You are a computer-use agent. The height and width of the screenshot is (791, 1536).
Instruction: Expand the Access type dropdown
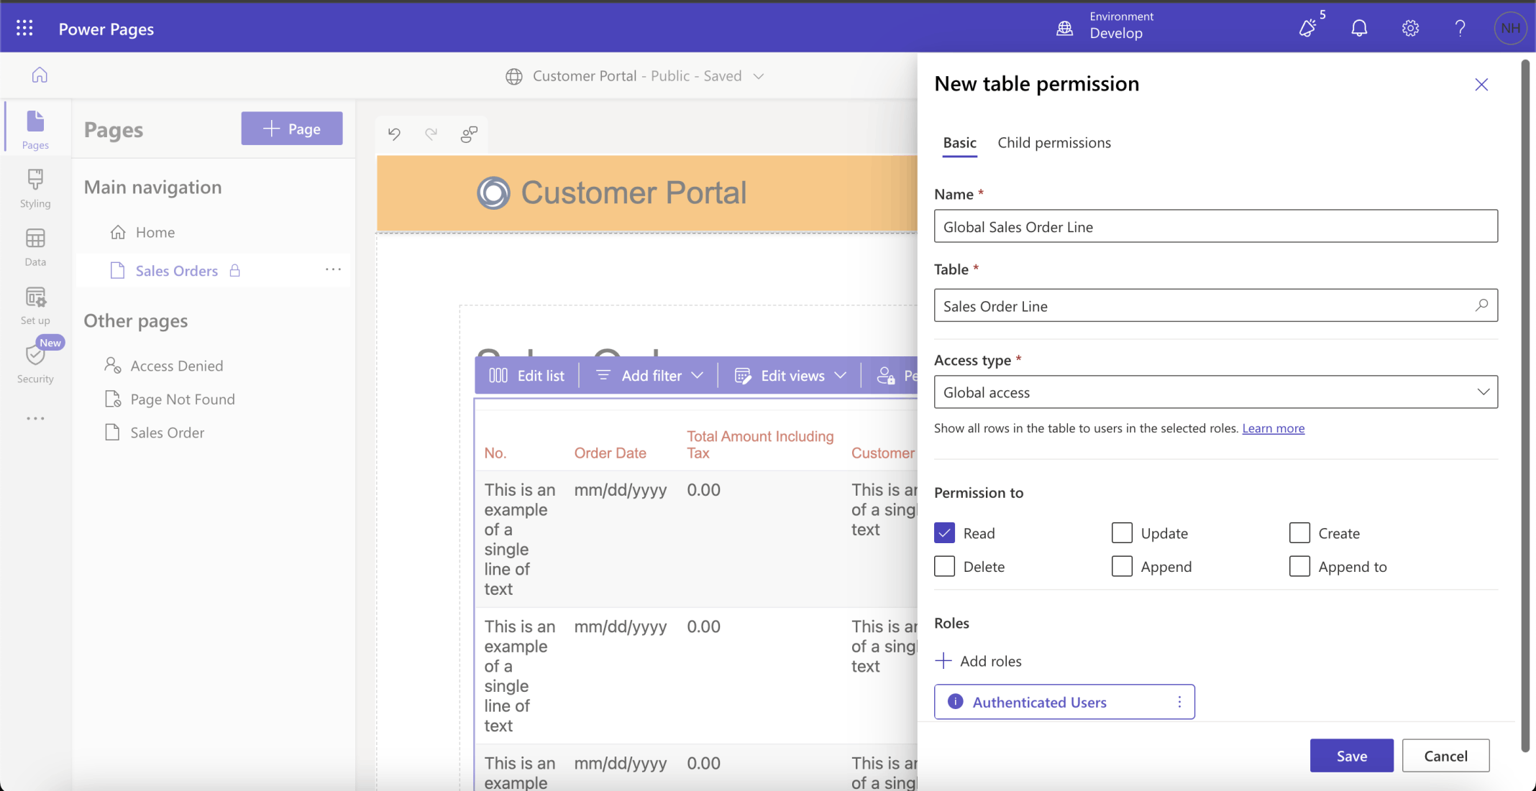pyautogui.click(x=1215, y=392)
